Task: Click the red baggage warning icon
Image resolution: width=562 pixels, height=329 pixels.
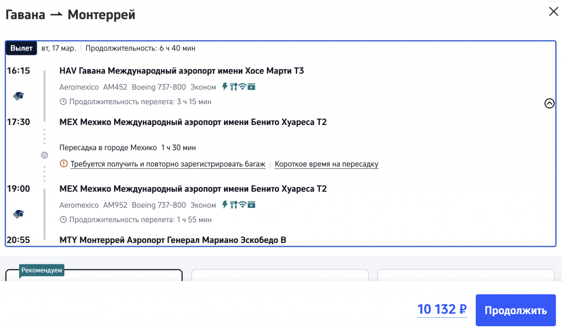Action: 64,164
